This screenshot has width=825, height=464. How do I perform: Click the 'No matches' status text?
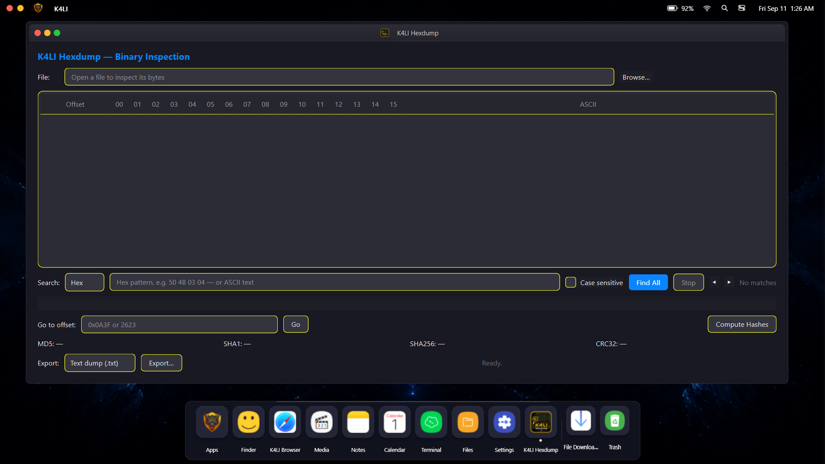(757, 283)
